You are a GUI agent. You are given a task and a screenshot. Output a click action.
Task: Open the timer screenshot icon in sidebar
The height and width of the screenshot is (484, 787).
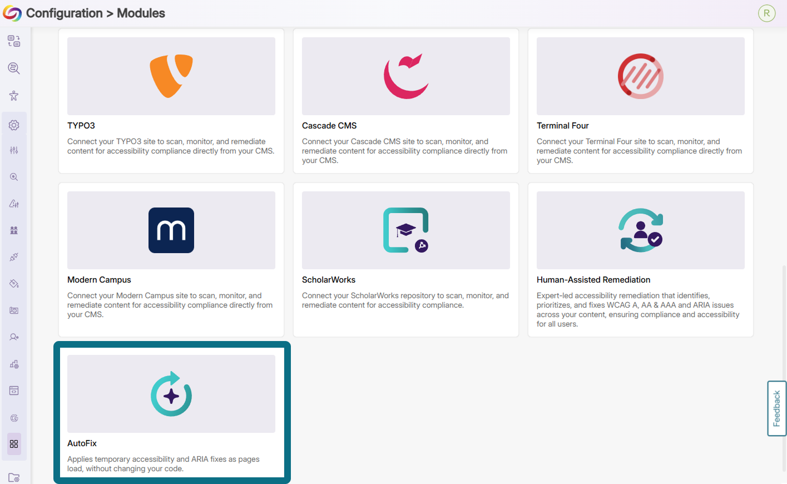(x=14, y=310)
